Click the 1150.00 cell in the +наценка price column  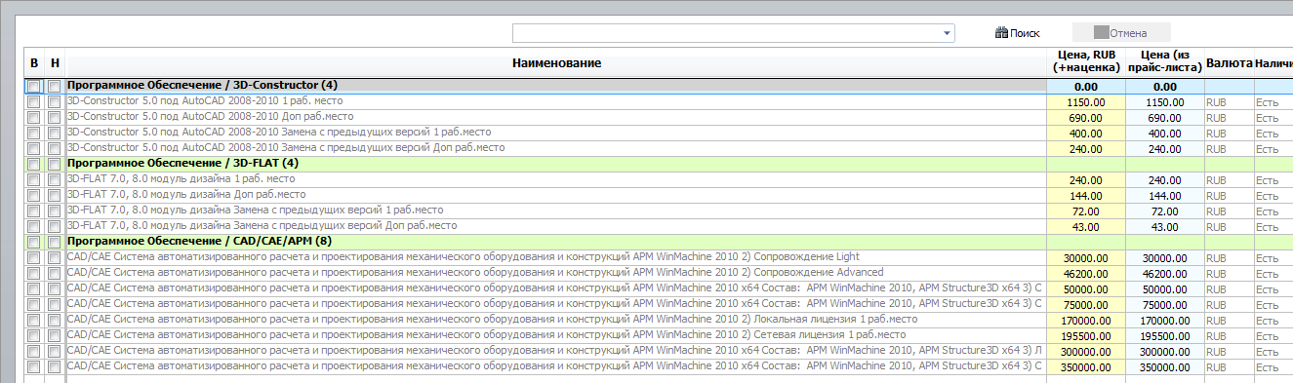pyautogui.click(x=1085, y=101)
